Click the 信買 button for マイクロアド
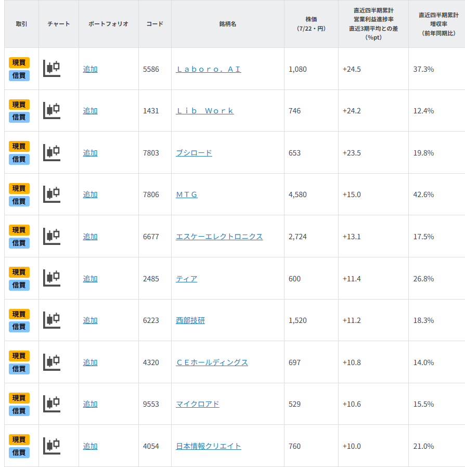Screen dimensions: 465x467 pos(19,411)
